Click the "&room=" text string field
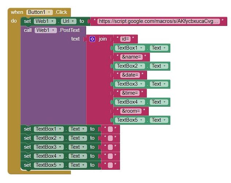Image resolution: width=231 pixels, height=183 pixels. click(x=131, y=111)
